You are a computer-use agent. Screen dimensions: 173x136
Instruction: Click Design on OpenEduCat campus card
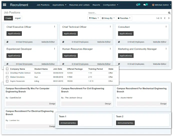click(x=52, y=104)
